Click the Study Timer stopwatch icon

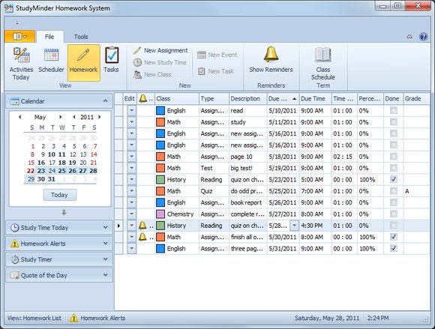click(x=15, y=259)
